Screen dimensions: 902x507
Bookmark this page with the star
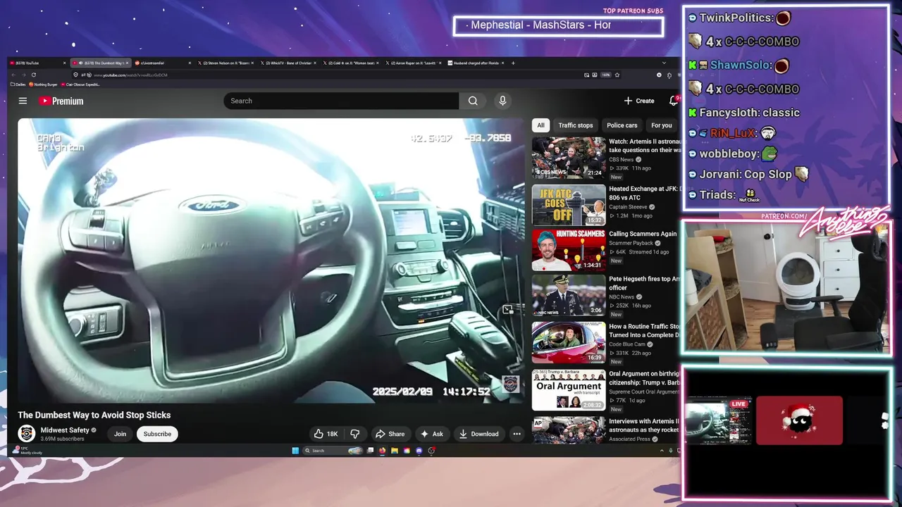[x=617, y=75]
